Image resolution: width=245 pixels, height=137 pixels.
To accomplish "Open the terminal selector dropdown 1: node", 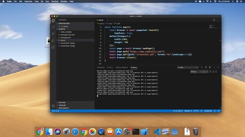I will (x=188, y=68).
